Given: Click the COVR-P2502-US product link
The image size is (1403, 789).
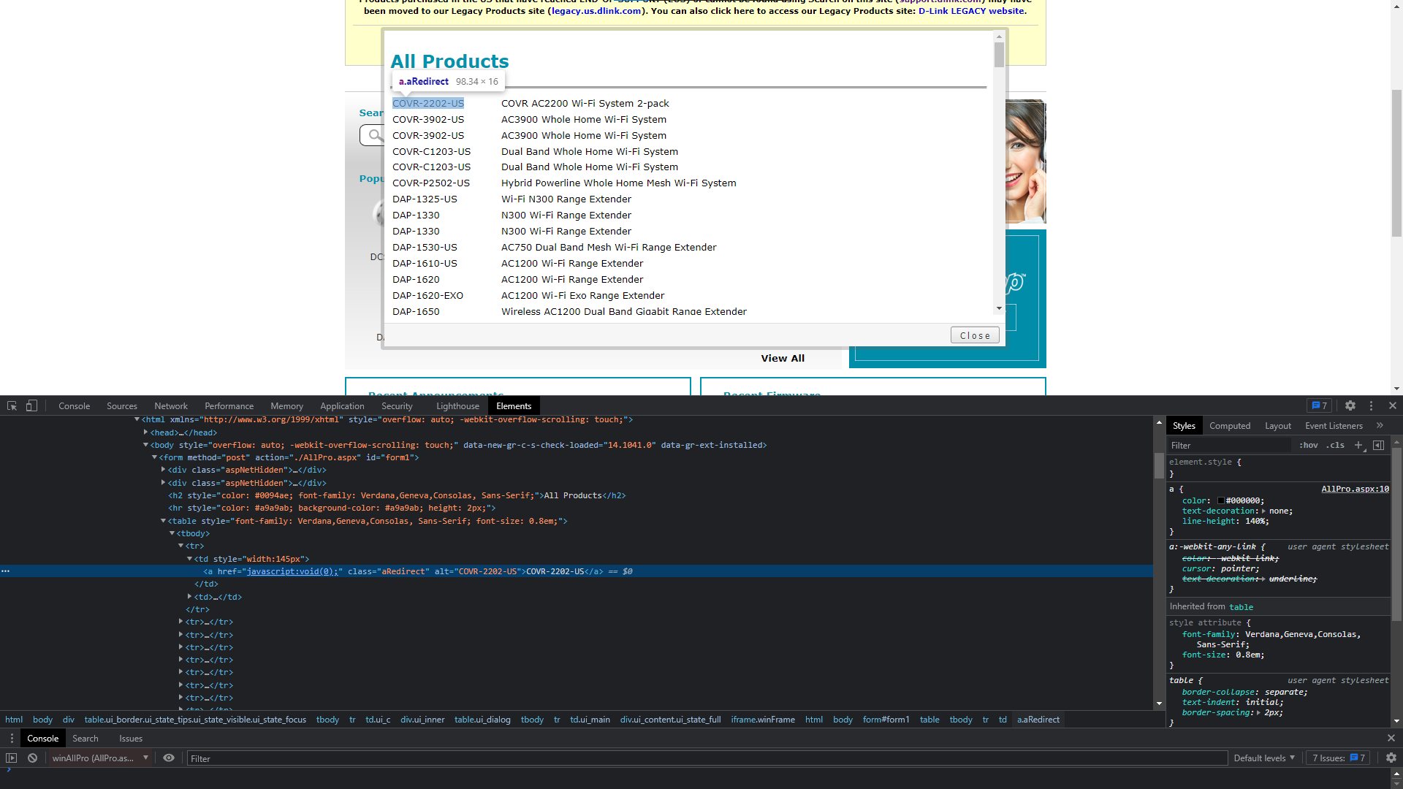Looking at the screenshot, I should pos(431,183).
